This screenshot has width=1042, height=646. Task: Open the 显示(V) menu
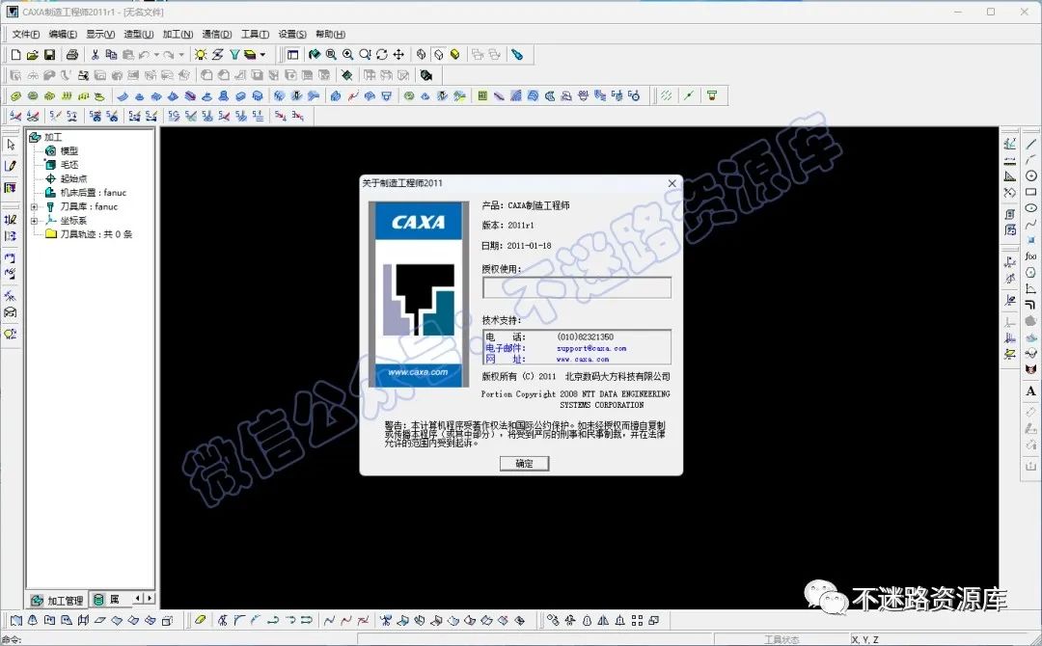coord(100,34)
